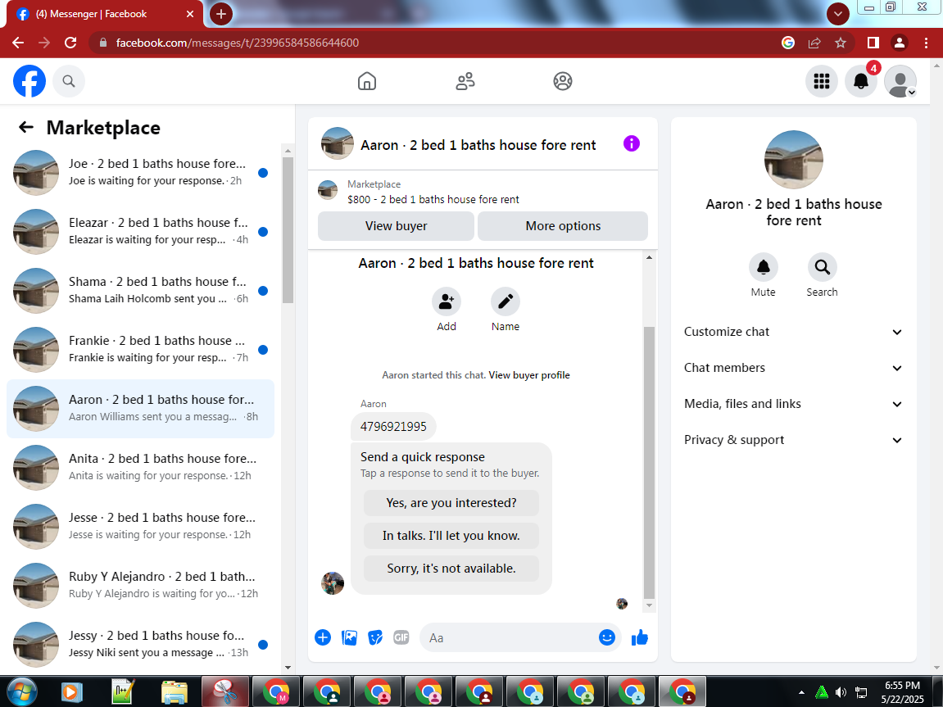
Task: Open Snipping Tool from taskbar
Action: 225,691
